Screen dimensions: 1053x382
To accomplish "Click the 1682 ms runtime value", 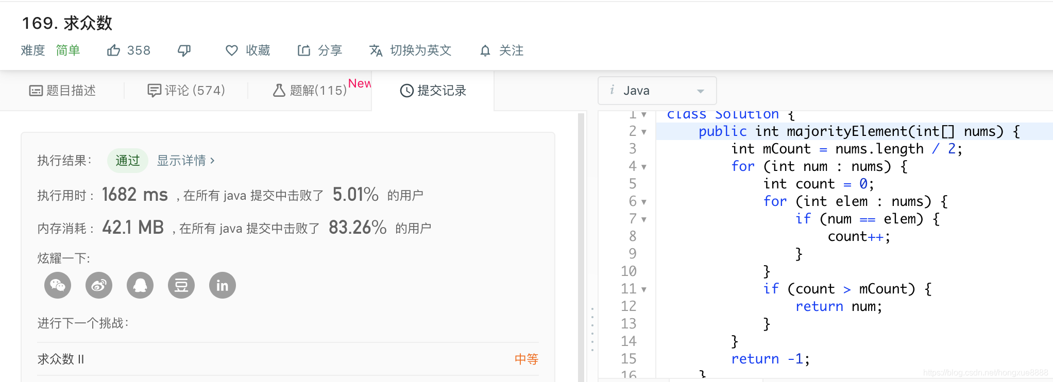I will point(135,195).
